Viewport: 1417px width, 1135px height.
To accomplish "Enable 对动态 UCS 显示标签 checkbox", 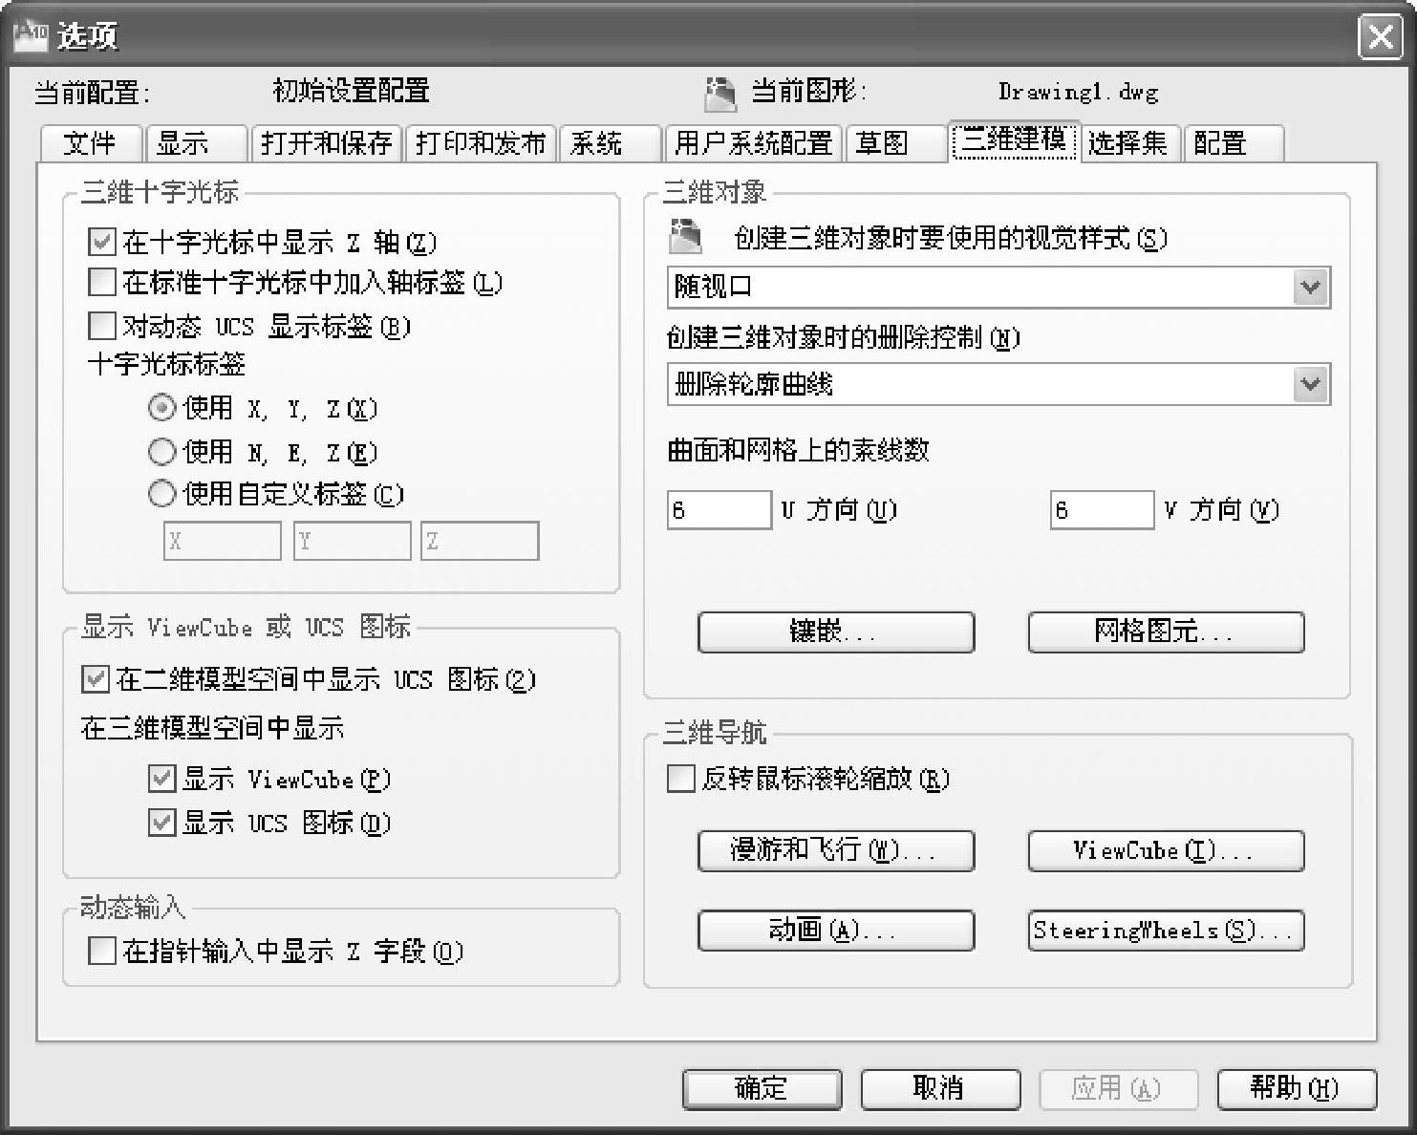I will tap(101, 326).
